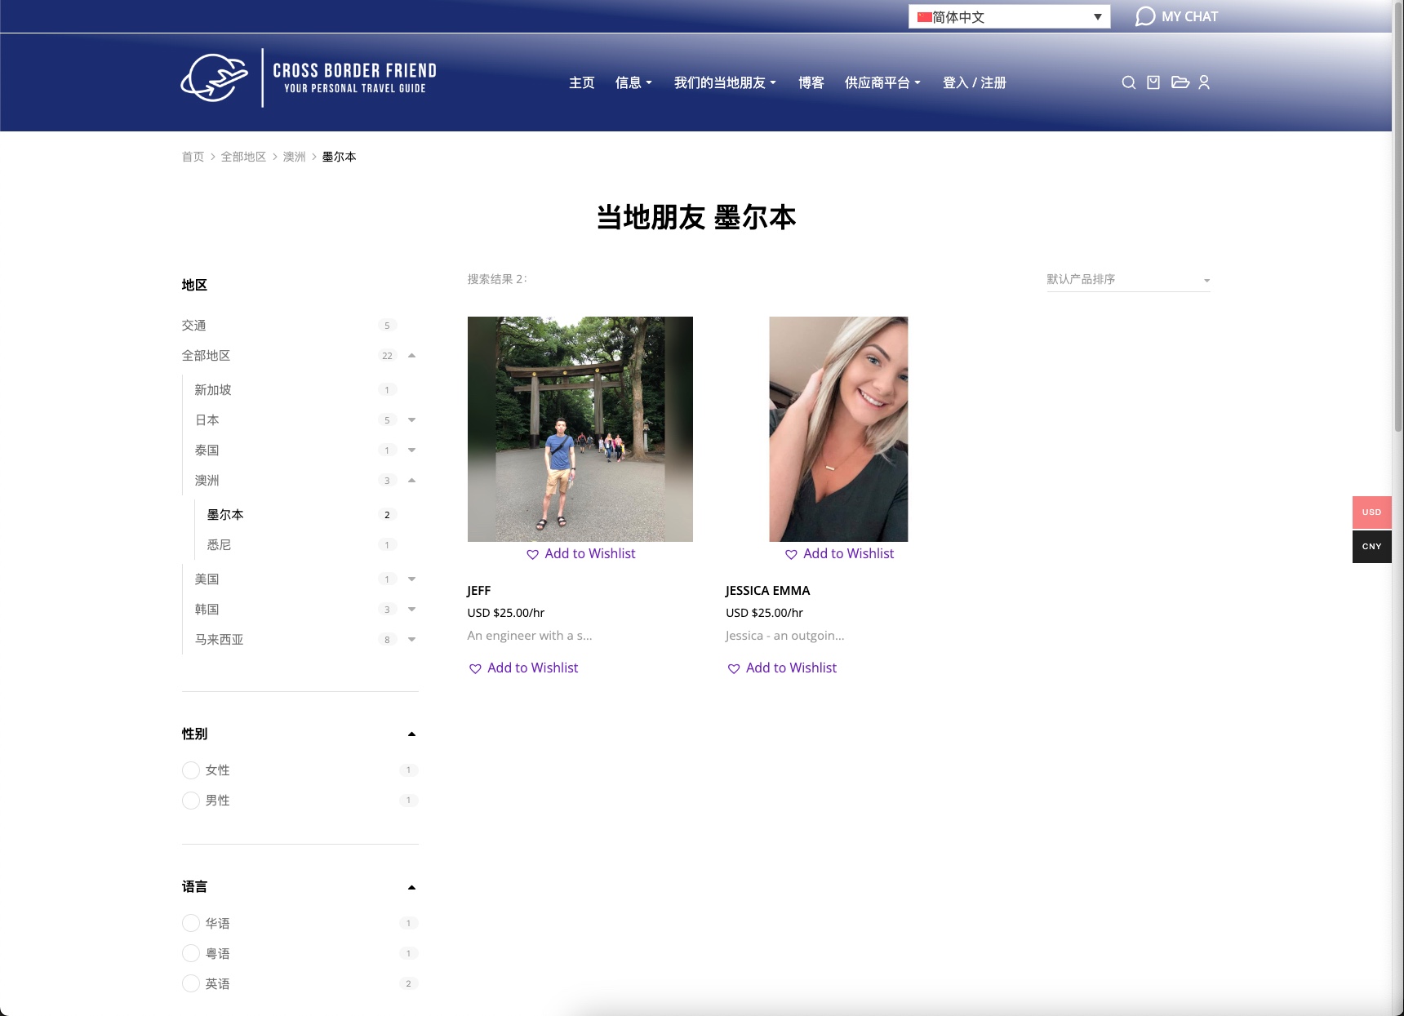Open 登入 / 注册 page
This screenshot has width=1404, height=1016.
tap(975, 82)
